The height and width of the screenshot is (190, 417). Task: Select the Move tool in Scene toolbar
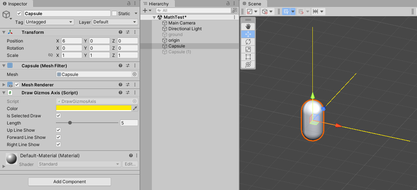(x=248, y=34)
